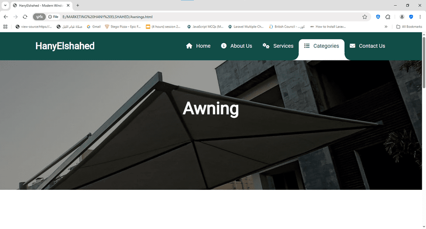Open the Bitwarden shield extension icon
The height and width of the screenshot is (229, 426).
(x=378, y=17)
